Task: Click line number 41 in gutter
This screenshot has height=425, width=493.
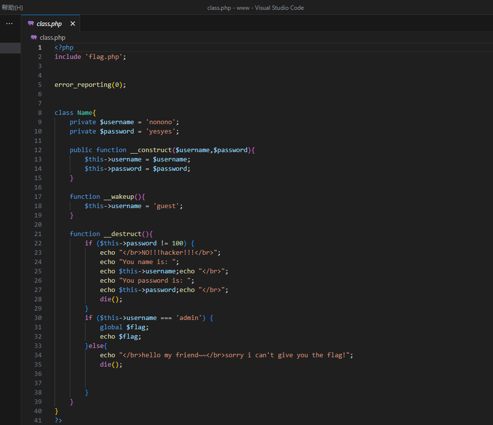Action: (x=38, y=420)
